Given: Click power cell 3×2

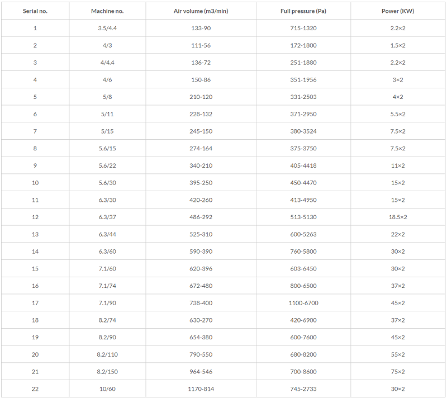Looking at the screenshot, I should (398, 79).
